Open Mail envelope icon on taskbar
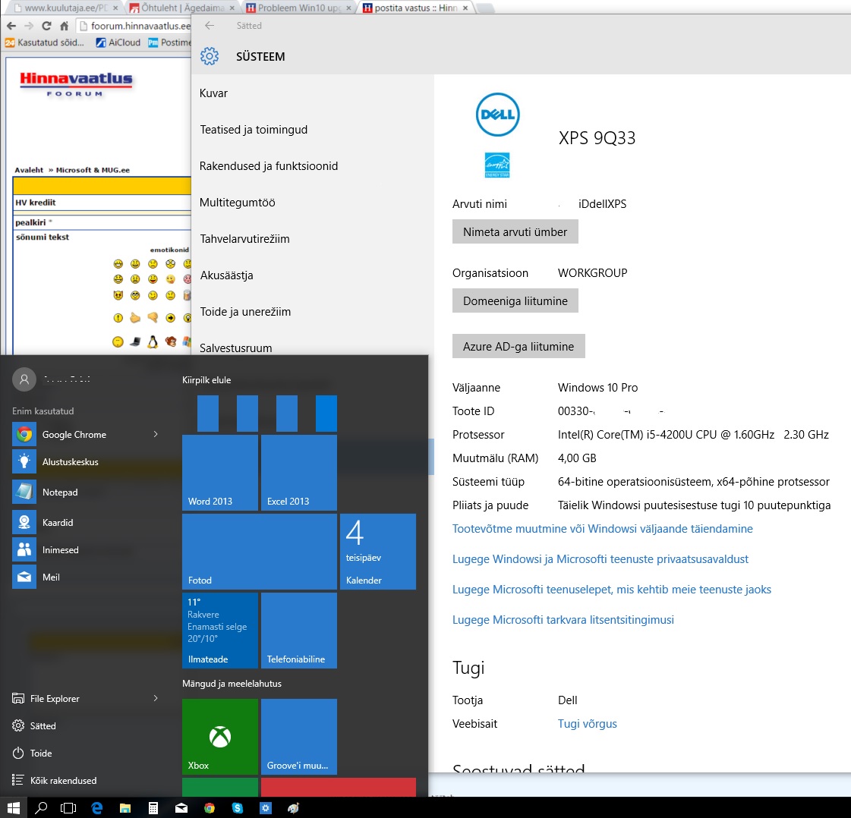Screen dimensions: 851x818 [181, 807]
